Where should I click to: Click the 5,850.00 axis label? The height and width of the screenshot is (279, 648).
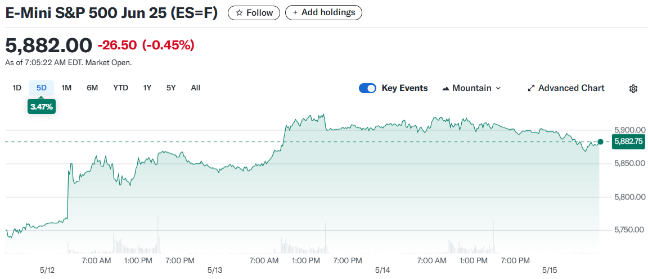(x=629, y=164)
